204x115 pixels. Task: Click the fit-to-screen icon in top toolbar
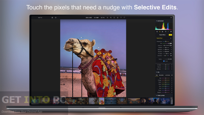114,18
